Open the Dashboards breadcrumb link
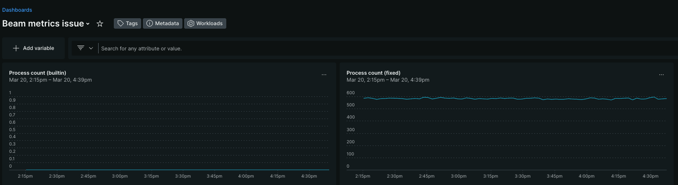 point(17,10)
